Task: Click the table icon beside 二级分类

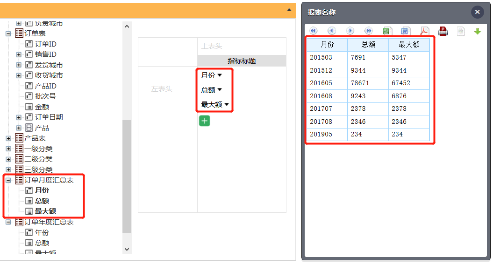Action: 19,159
